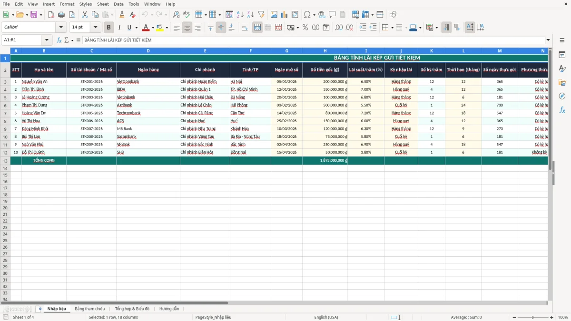Open the Sheet menu
Screen dimensions: 571x321
click(103, 4)
